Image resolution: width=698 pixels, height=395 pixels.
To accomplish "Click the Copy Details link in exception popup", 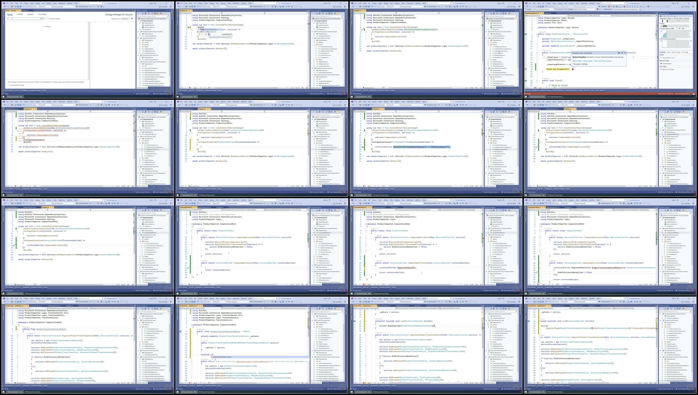I will [588, 61].
